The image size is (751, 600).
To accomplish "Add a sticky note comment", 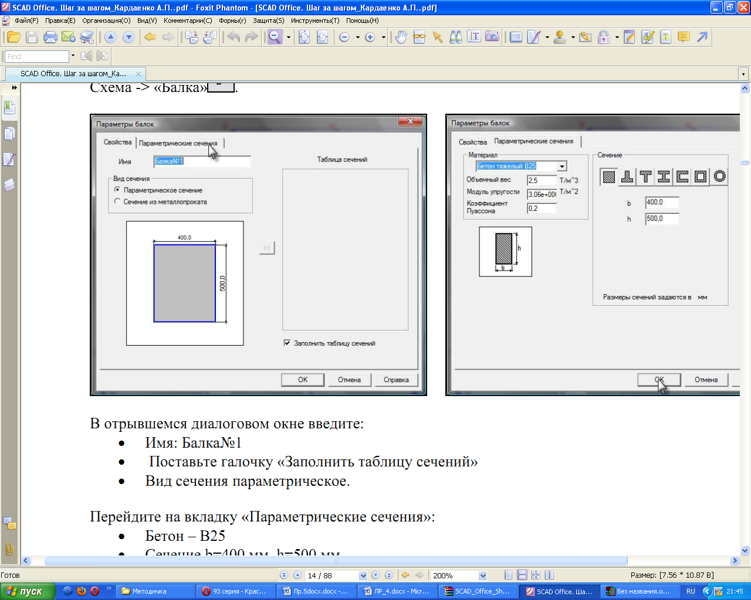I will 684,37.
